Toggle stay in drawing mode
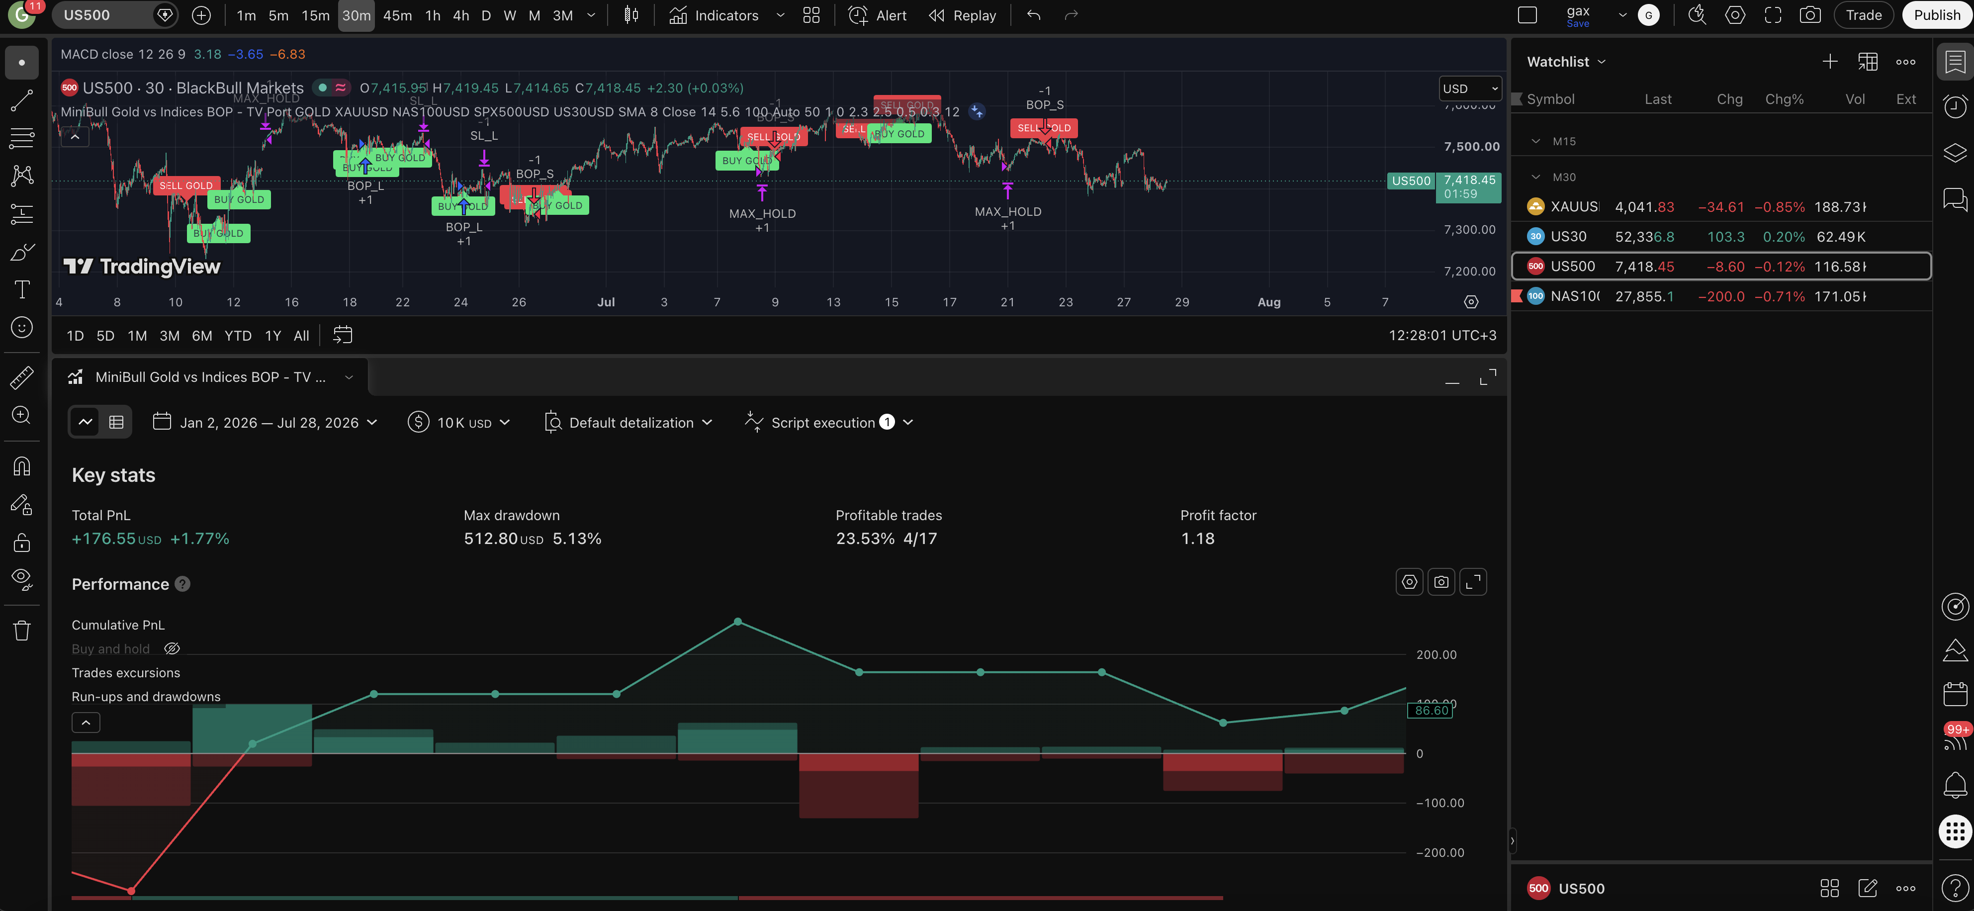The width and height of the screenshot is (1974, 911). pyautogui.click(x=21, y=504)
